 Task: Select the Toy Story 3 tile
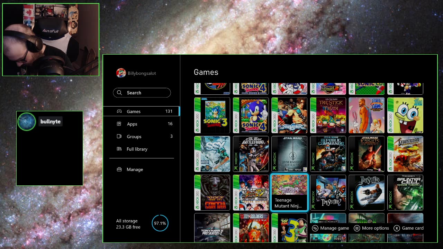point(289,228)
